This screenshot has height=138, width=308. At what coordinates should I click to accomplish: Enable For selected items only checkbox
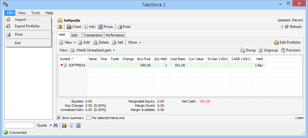point(88,118)
